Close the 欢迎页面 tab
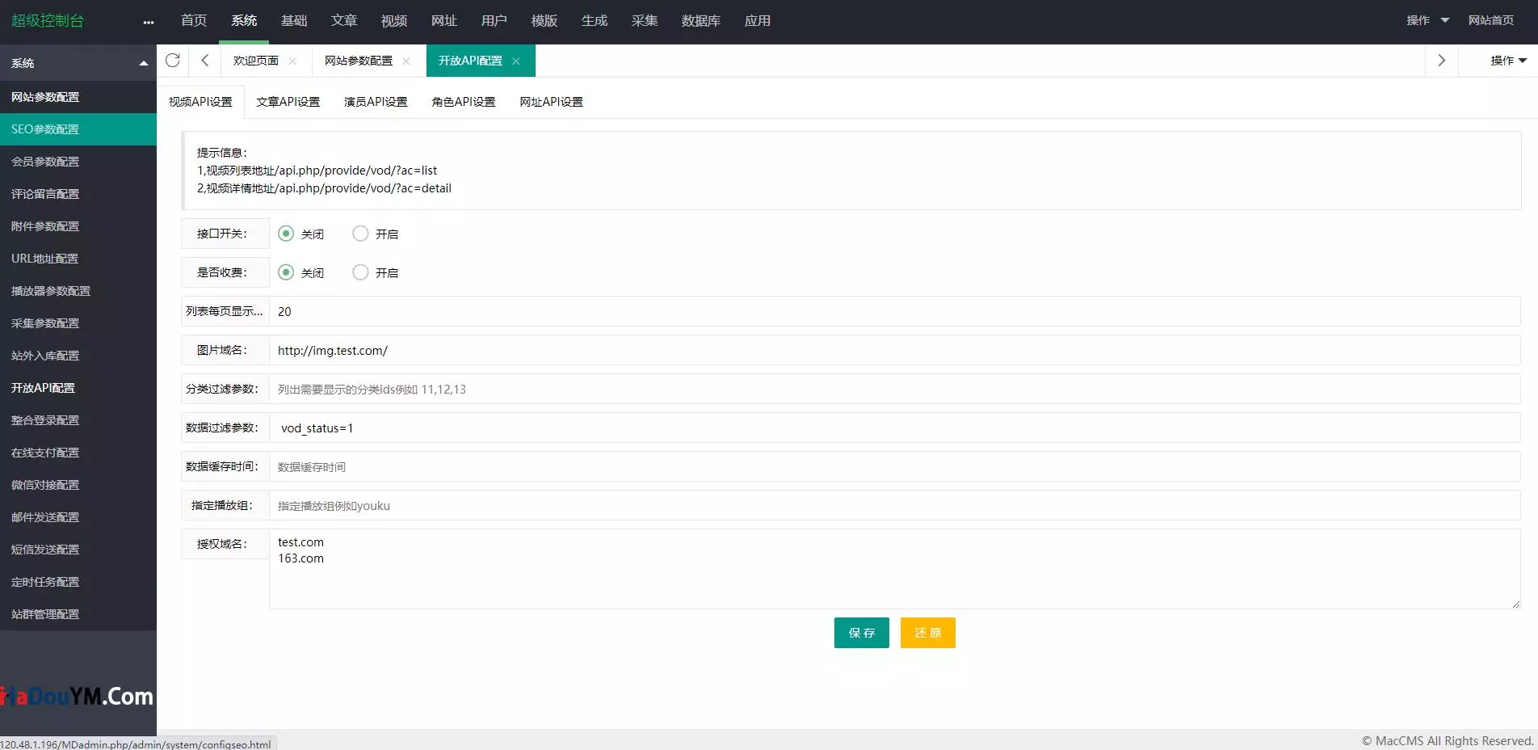This screenshot has width=1538, height=750. click(292, 61)
